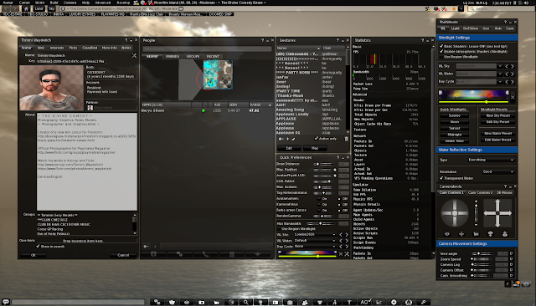Enable Use Region Windlight in Quick Preferences
The image size is (536, 306).
coord(279,229)
